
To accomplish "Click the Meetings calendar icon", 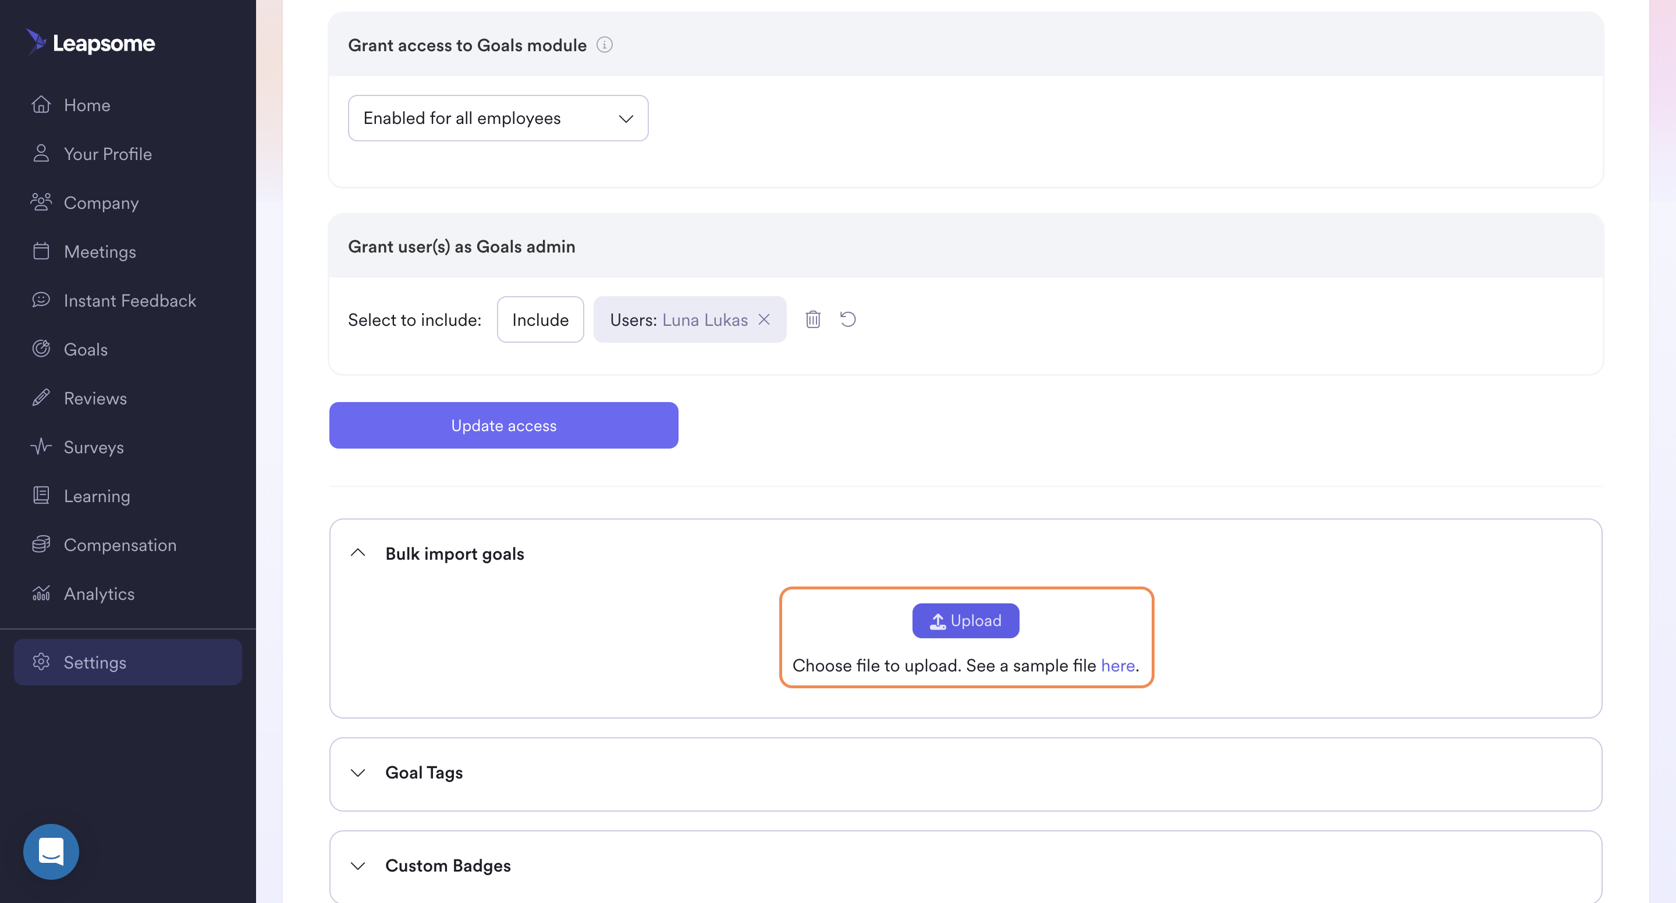I will click(41, 251).
